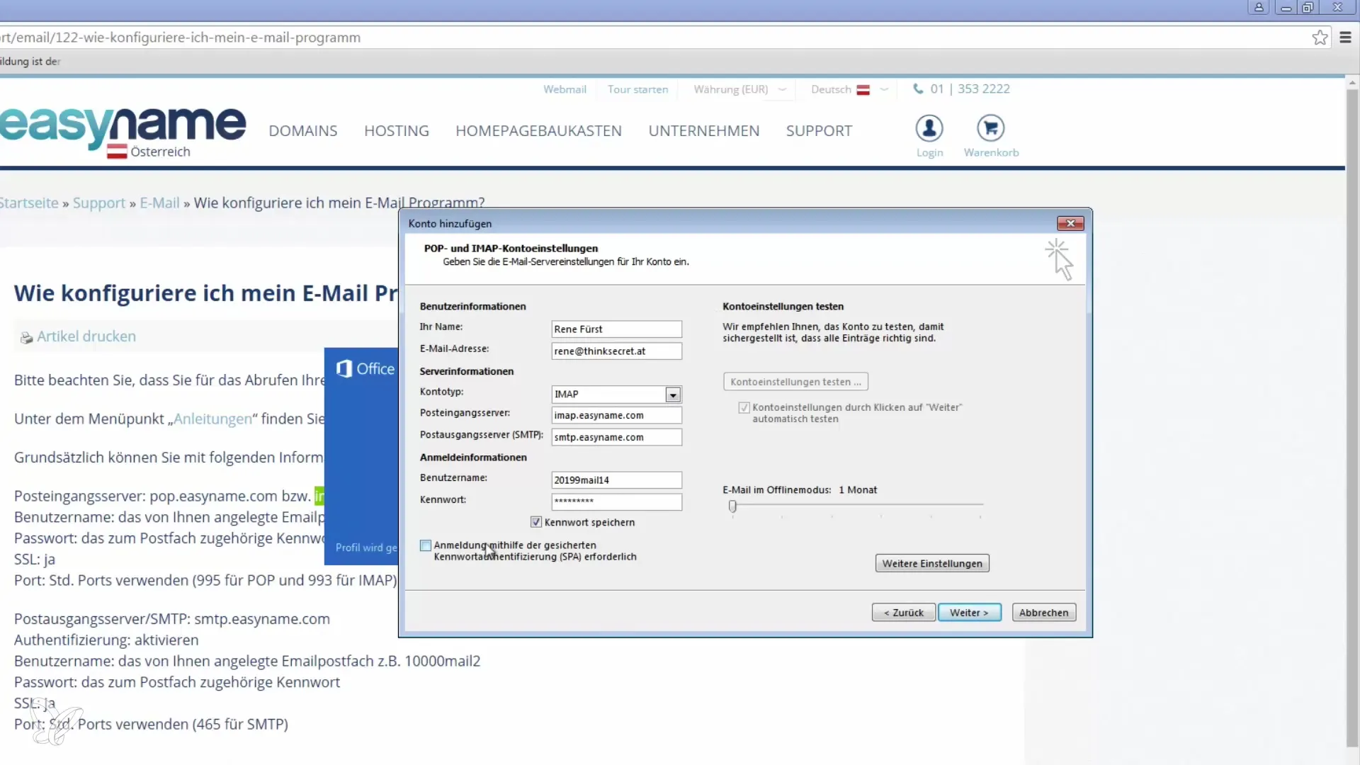Adjust the E-Mail im Offlinemodus slider handle
1360x765 pixels.
(732, 506)
